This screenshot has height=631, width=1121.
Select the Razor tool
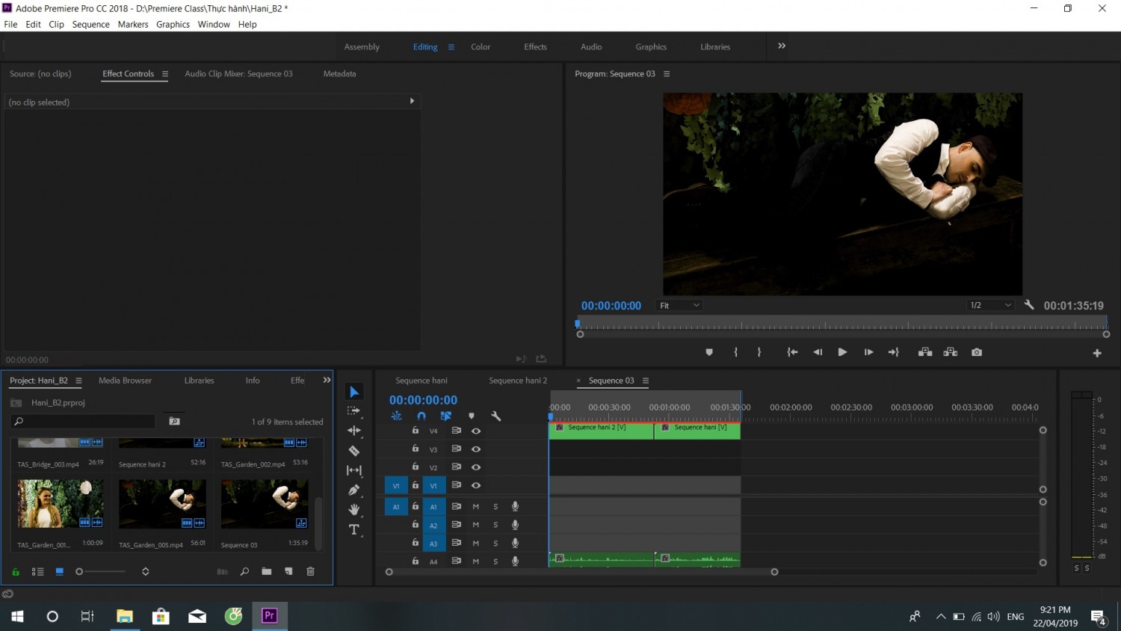(354, 451)
